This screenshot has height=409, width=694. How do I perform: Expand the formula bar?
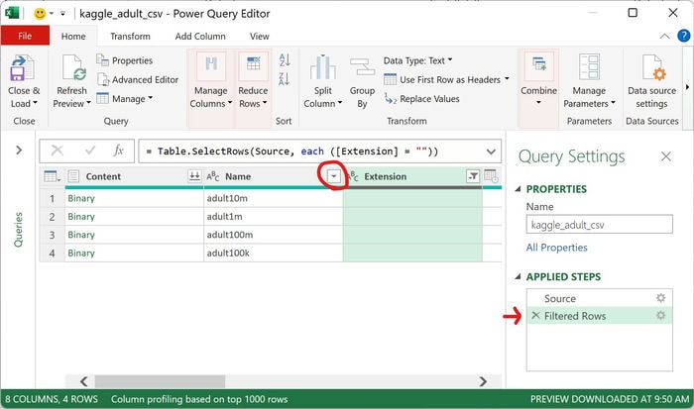click(x=491, y=152)
